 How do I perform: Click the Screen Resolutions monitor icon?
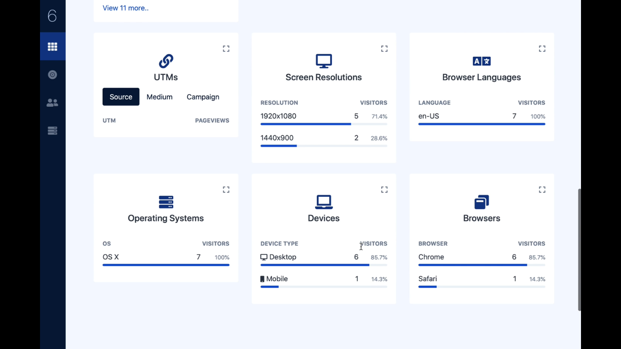coord(324,61)
